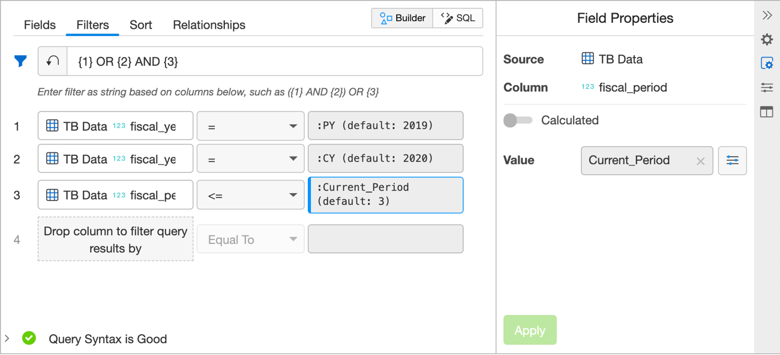Screen dimensions: 780x355
Task: Click the Drop column to filter placeholder
Action: coord(116,239)
